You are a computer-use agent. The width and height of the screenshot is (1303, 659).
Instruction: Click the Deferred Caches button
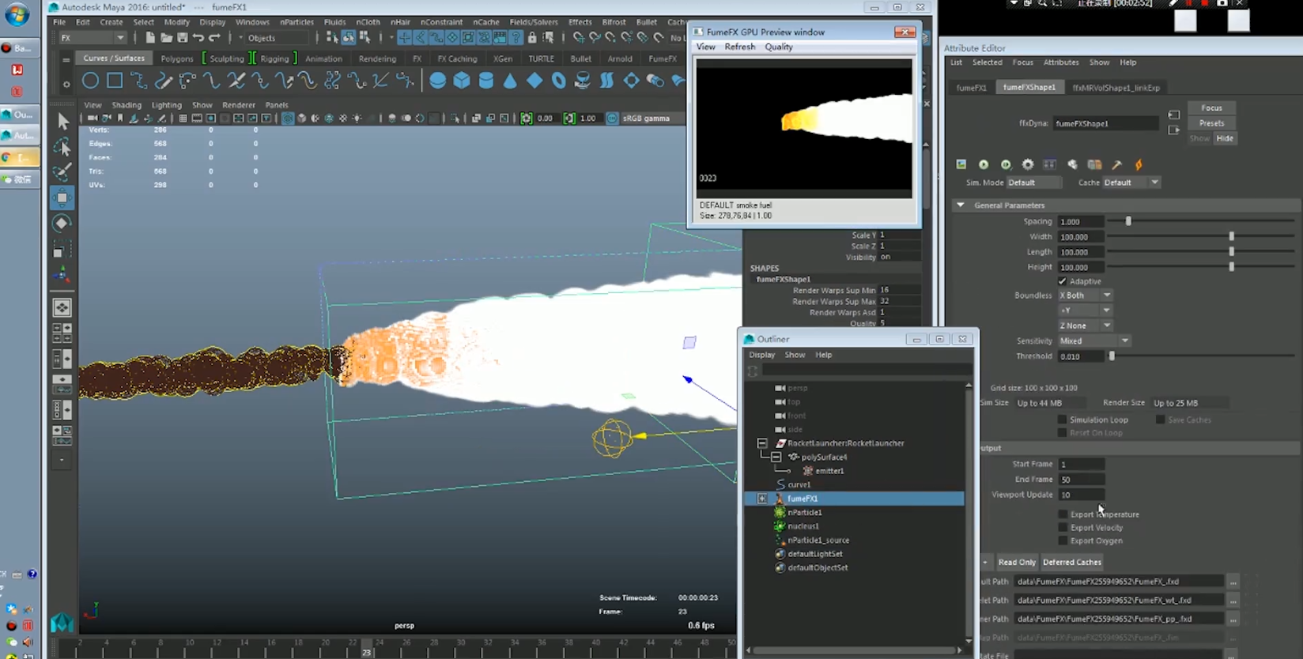(1072, 563)
